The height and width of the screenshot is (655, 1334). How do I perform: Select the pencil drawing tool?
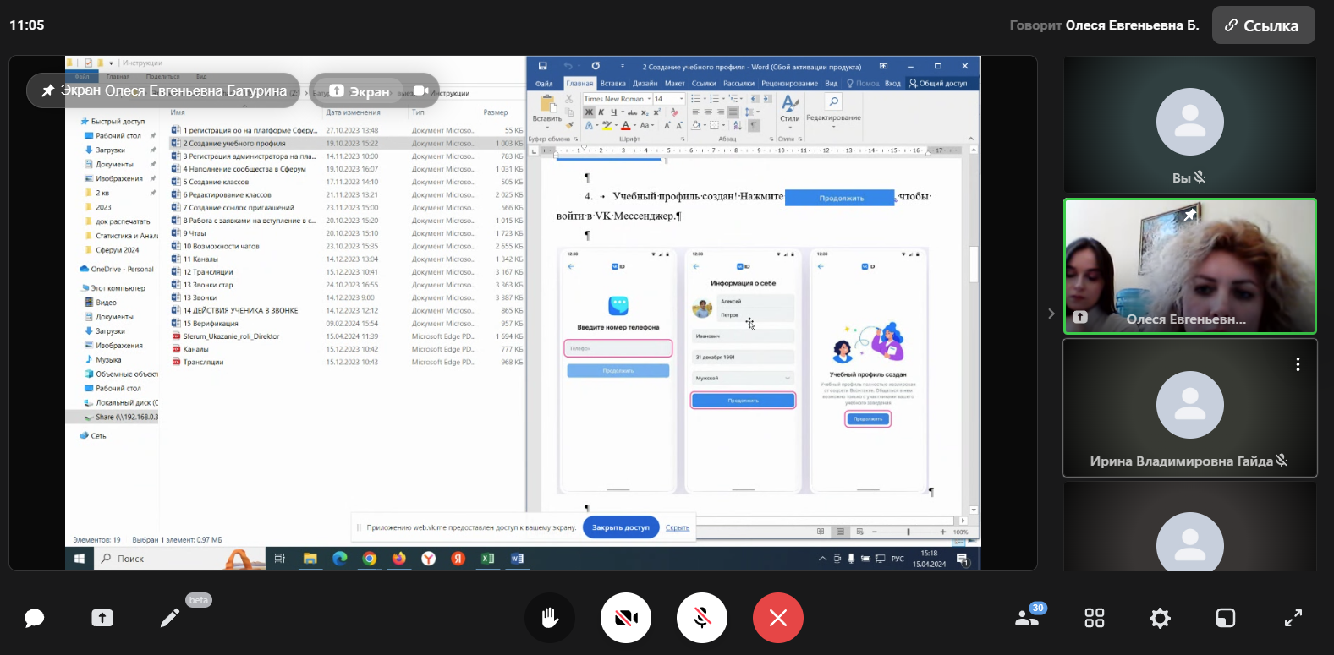point(170,619)
